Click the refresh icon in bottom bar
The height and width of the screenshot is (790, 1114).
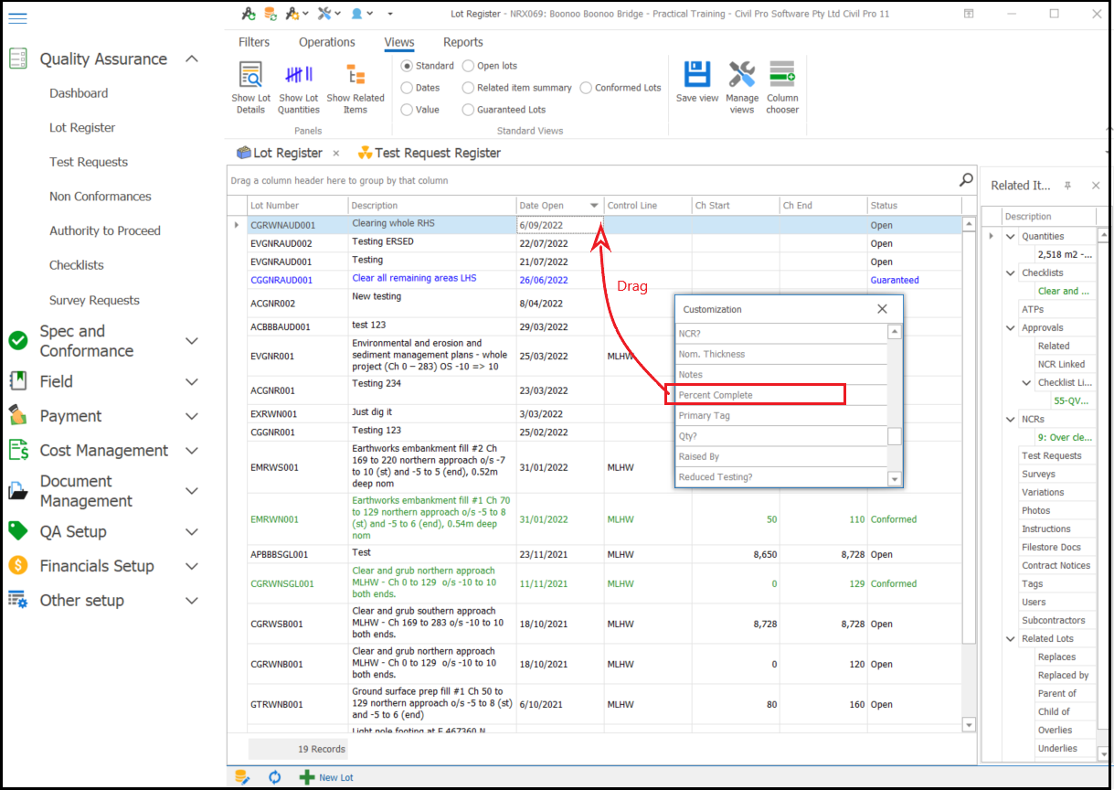point(274,777)
